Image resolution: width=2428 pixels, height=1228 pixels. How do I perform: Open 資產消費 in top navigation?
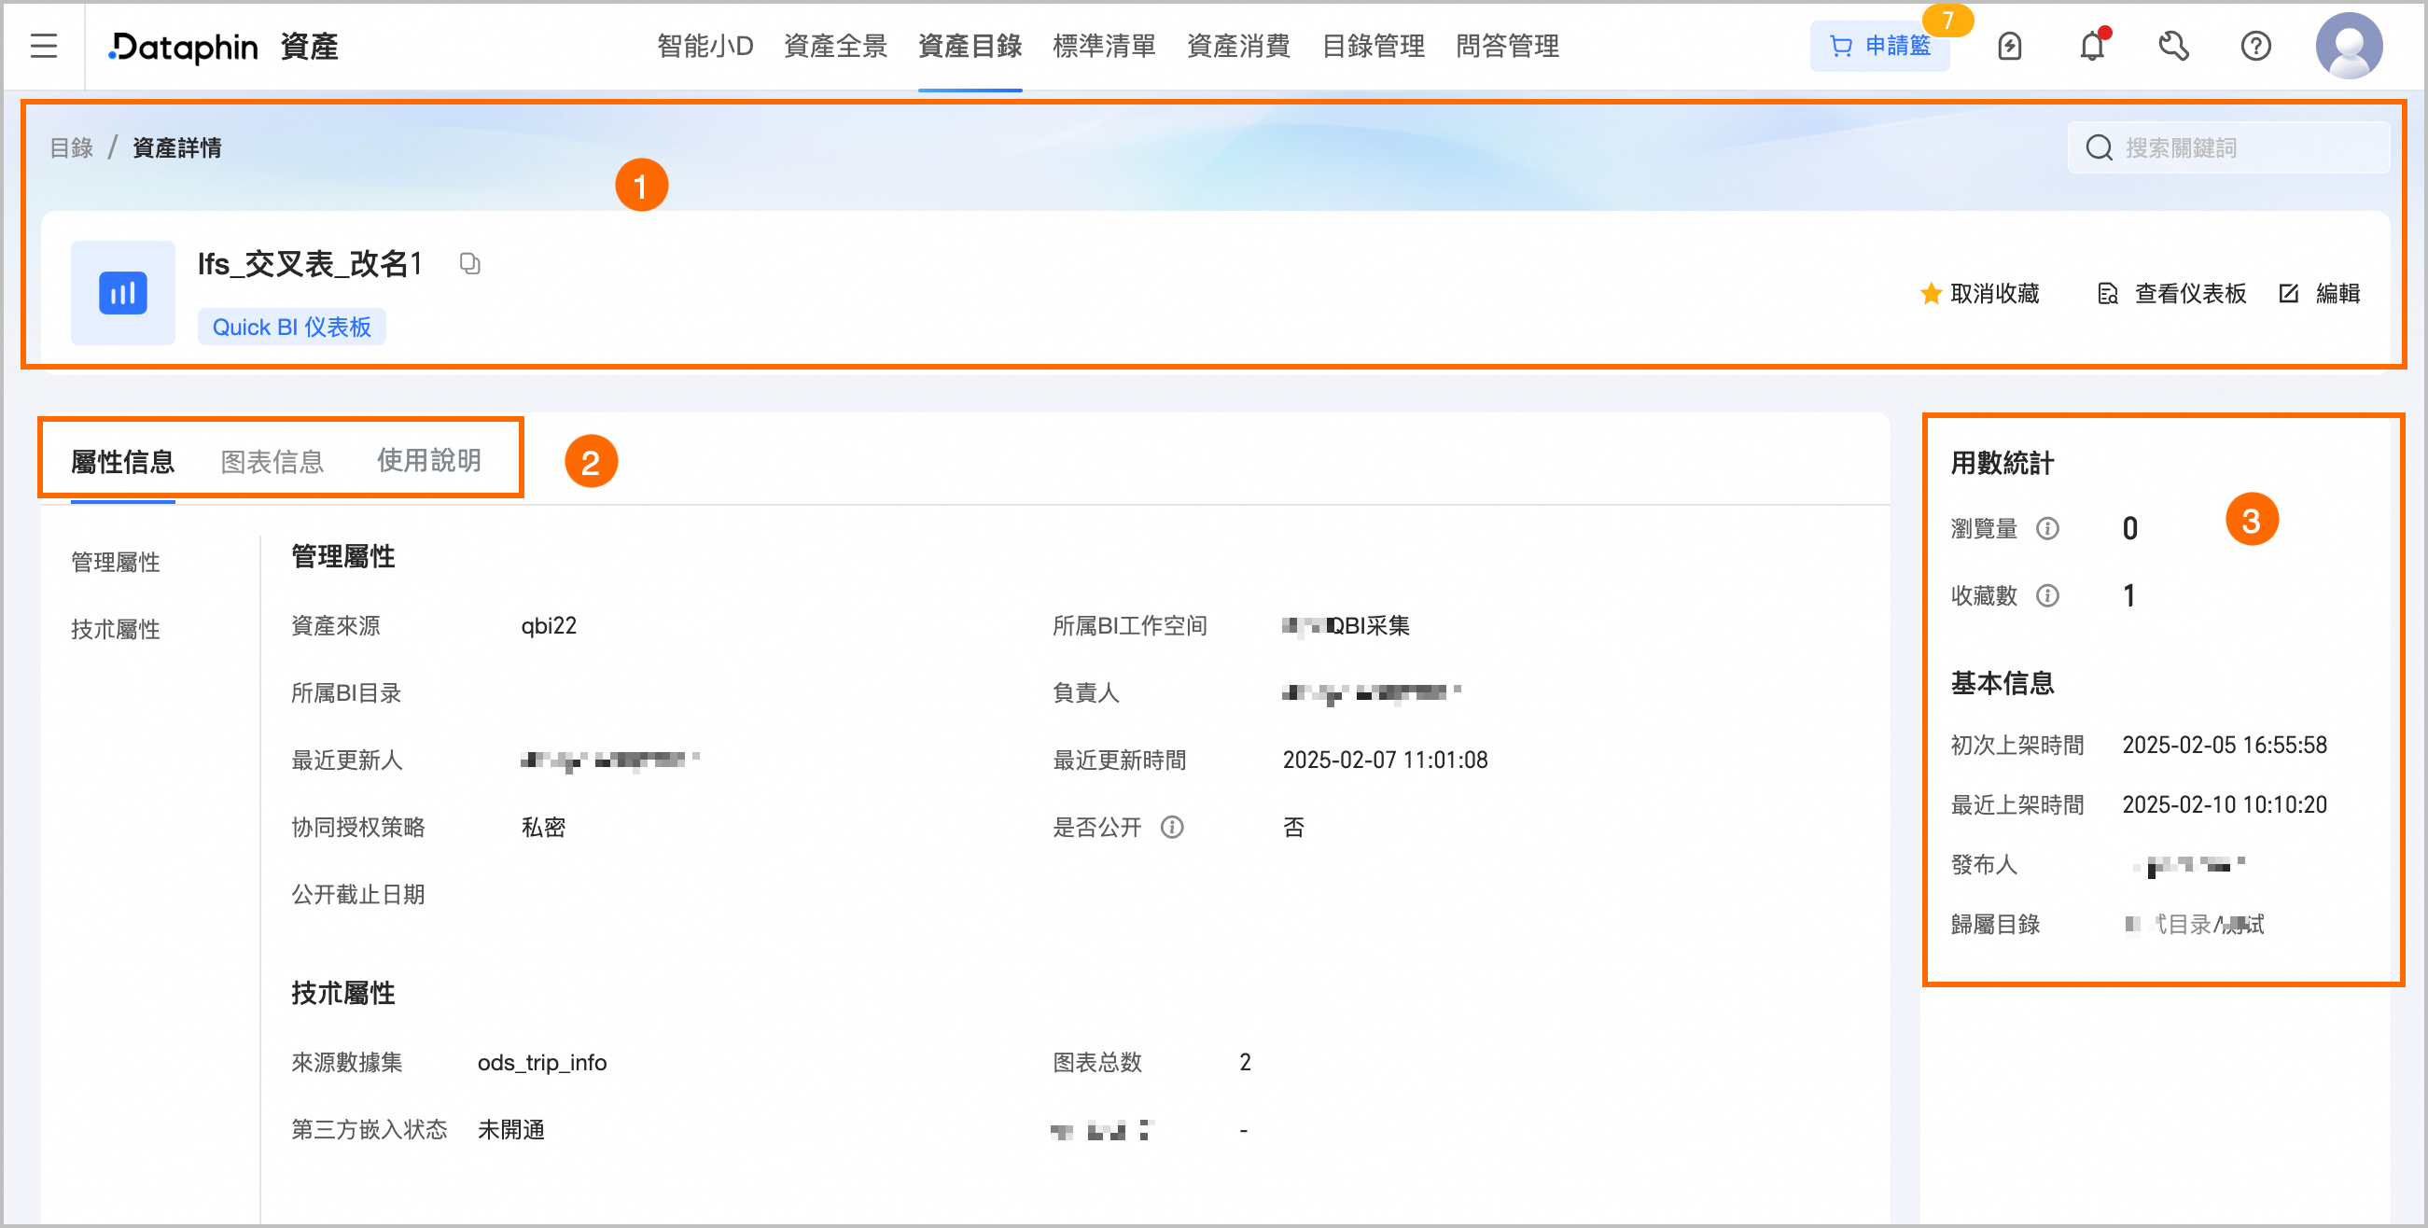click(1237, 45)
